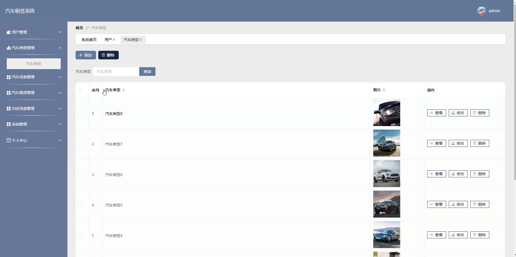
Task: Sort by 汽车类型 column arrows
Action: coord(124,90)
